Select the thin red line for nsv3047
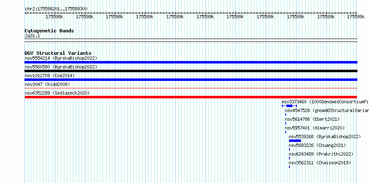The image size is (369, 183). [x=191, y=88]
